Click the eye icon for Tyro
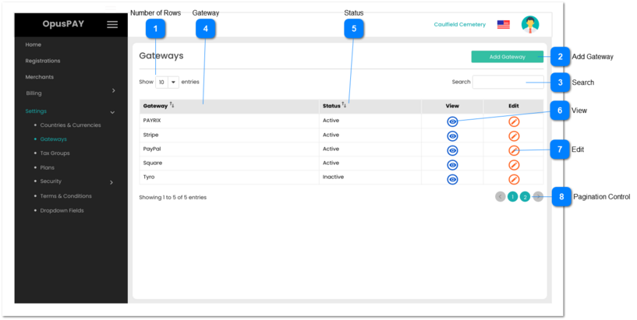The height and width of the screenshot is (320, 637). [452, 179]
